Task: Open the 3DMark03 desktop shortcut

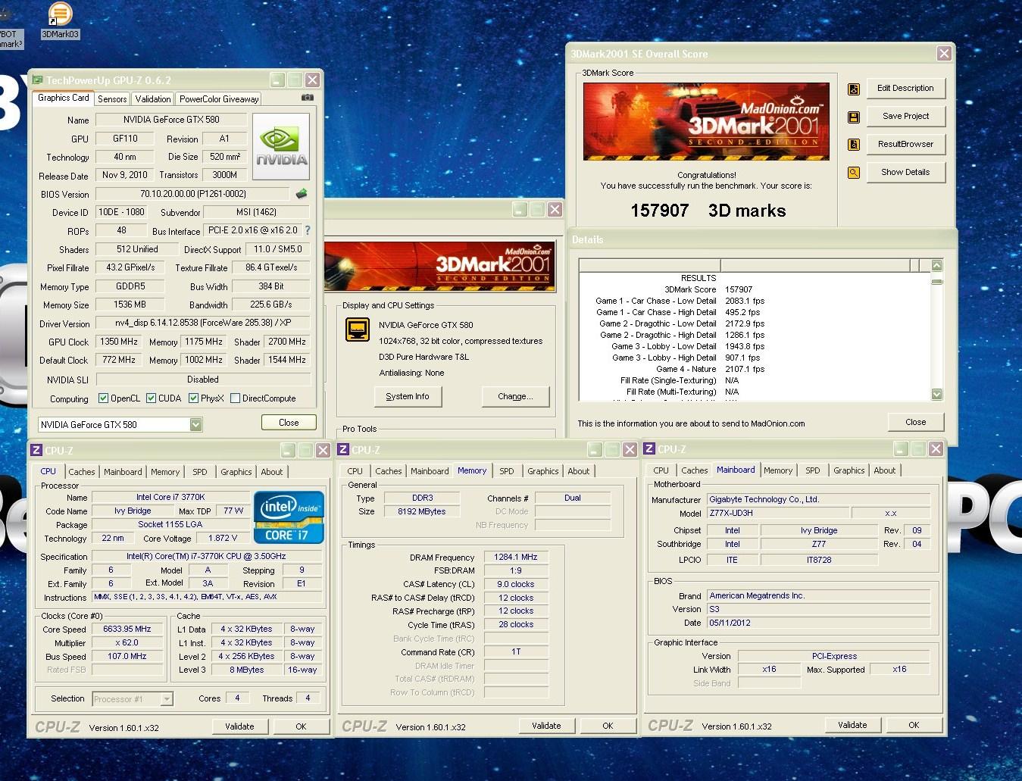Action: click(60, 20)
